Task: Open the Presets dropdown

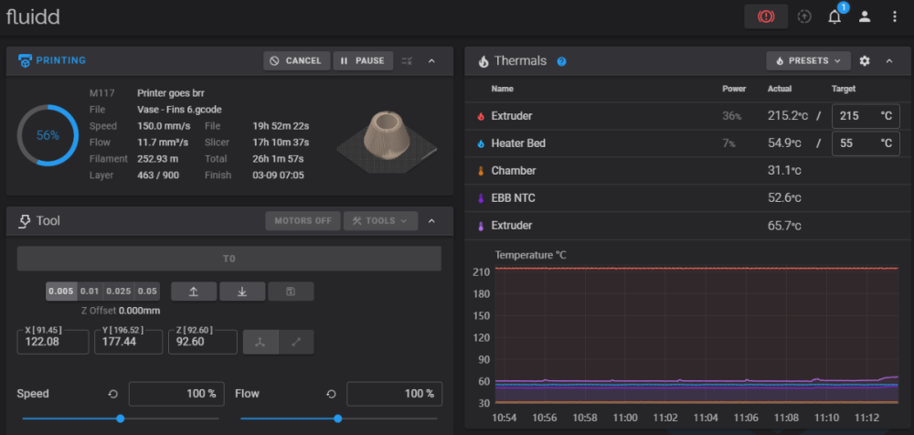Action: (x=809, y=60)
